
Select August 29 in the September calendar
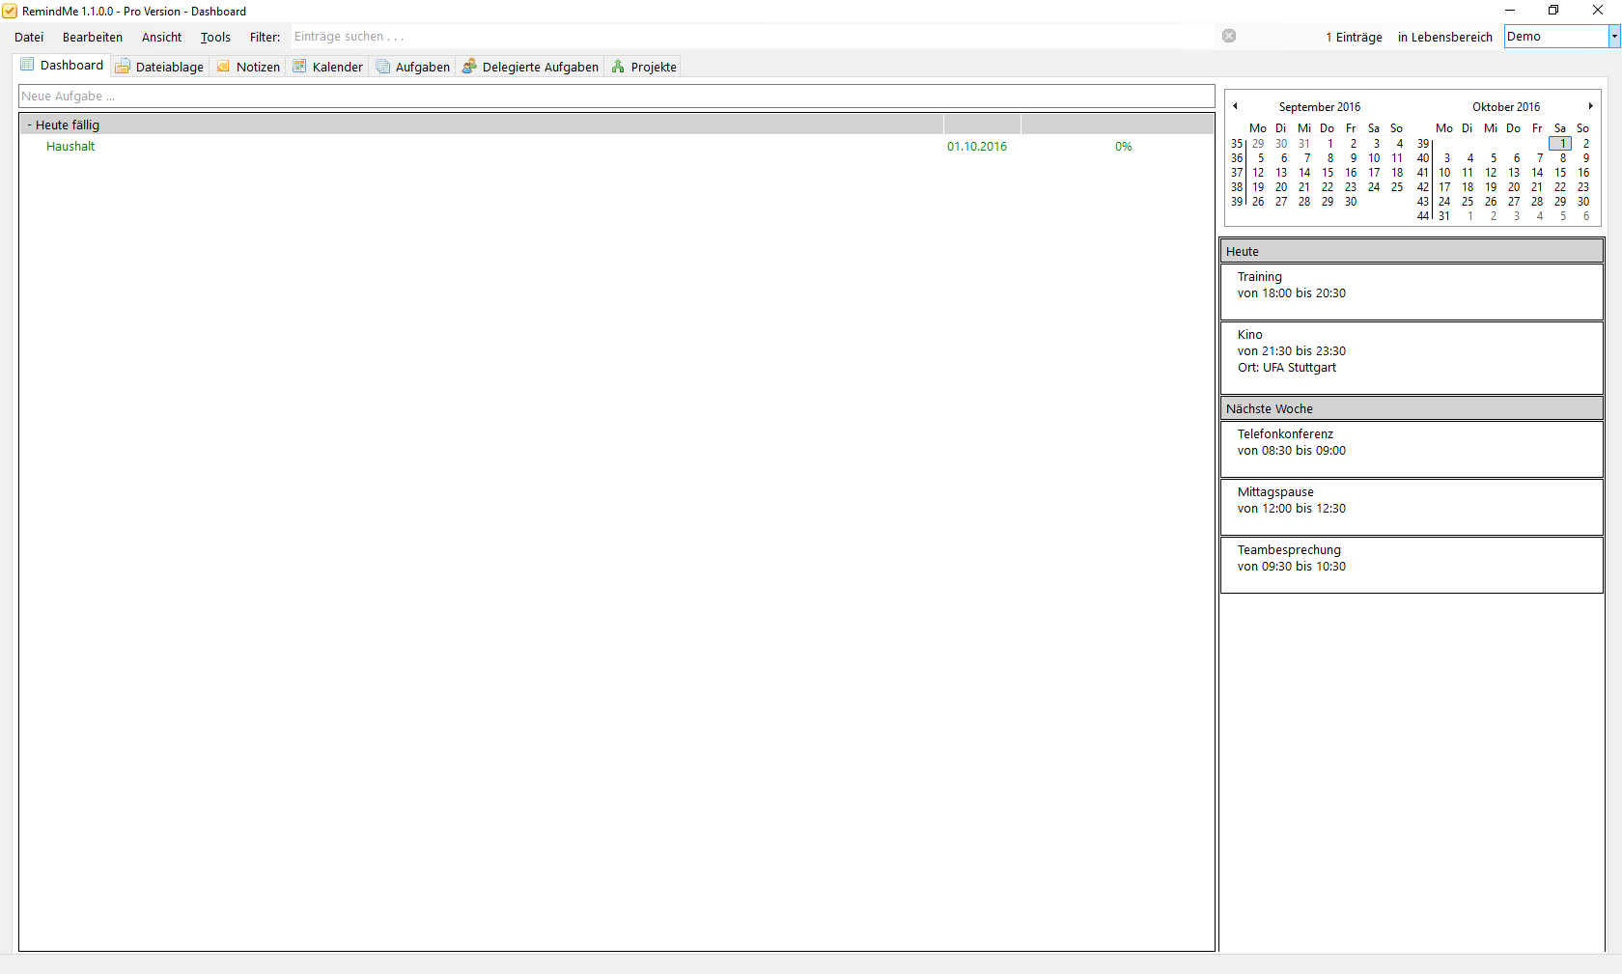(x=1258, y=144)
